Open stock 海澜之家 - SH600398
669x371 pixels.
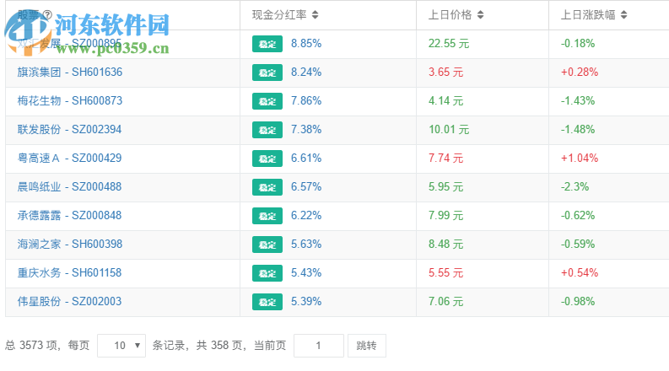70,244
